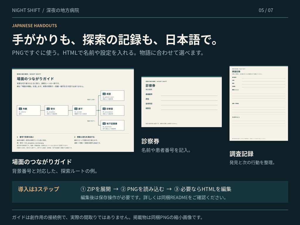Click the guide section 1 番号で背景を選ぶ
This screenshot has width=300, height=225.
click(25, 137)
